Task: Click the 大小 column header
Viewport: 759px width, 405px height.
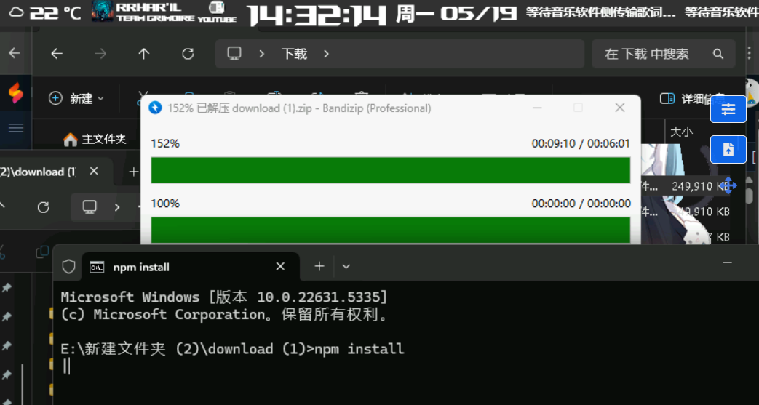Action: pos(681,132)
